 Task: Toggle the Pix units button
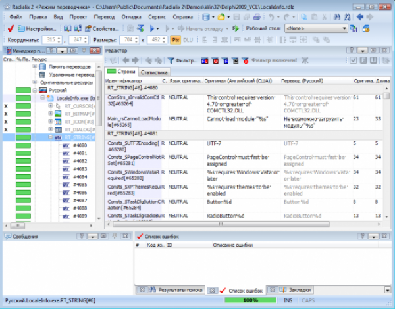(x=175, y=40)
